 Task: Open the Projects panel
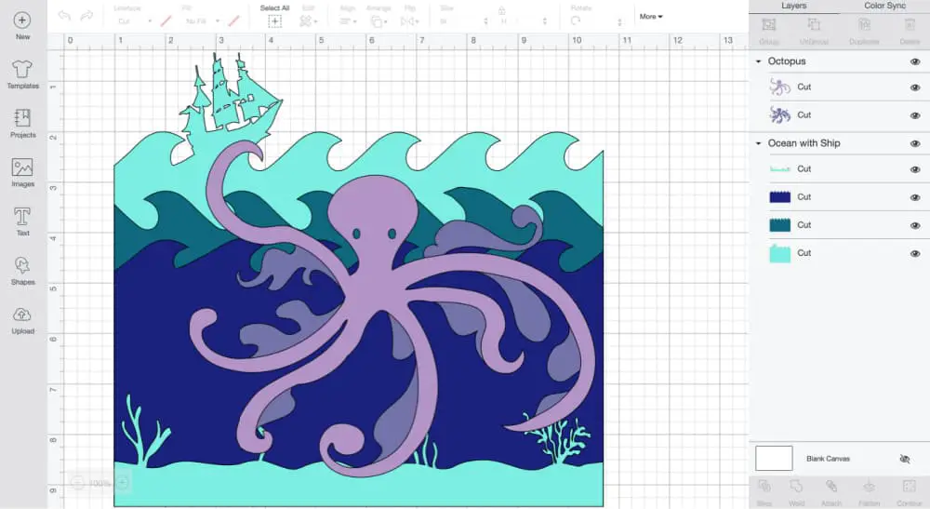tap(22, 124)
